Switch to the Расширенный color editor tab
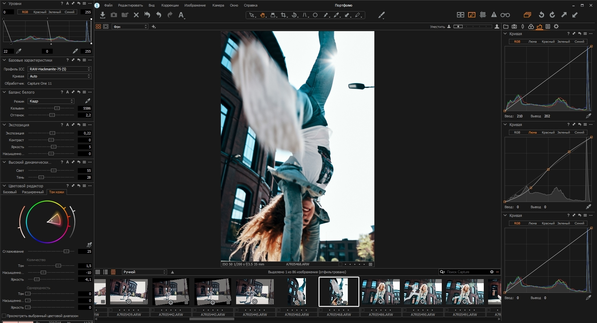The width and height of the screenshot is (597, 323). pyautogui.click(x=33, y=192)
